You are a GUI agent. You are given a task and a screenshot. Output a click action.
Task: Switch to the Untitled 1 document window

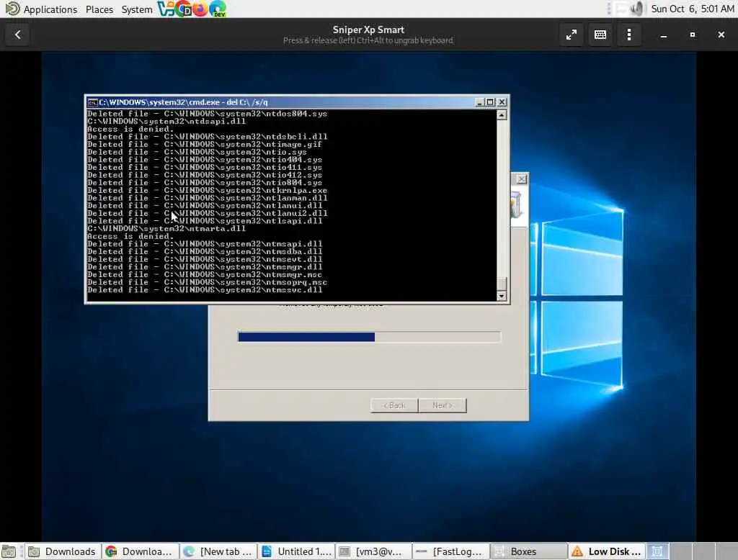[296, 551]
